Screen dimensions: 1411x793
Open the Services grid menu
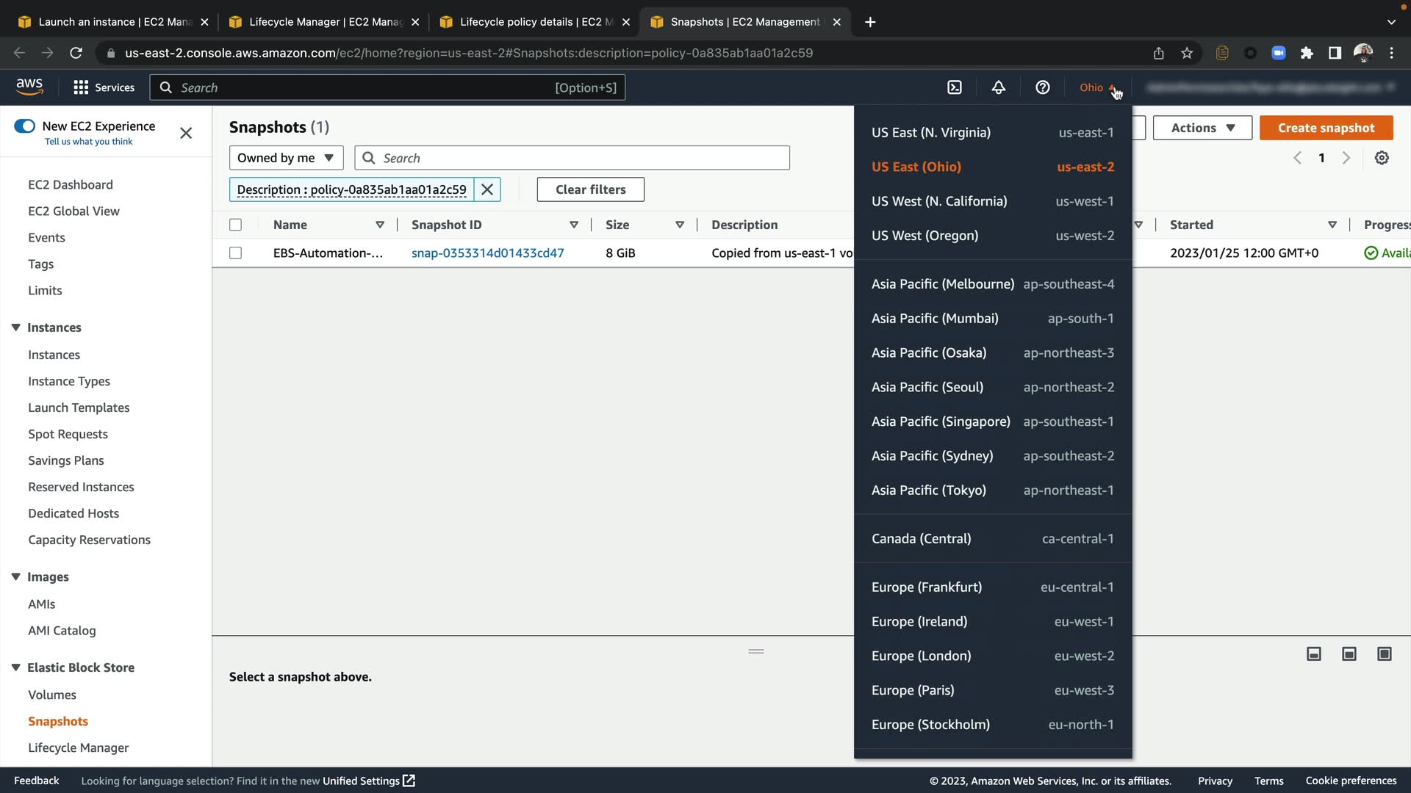(x=81, y=87)
